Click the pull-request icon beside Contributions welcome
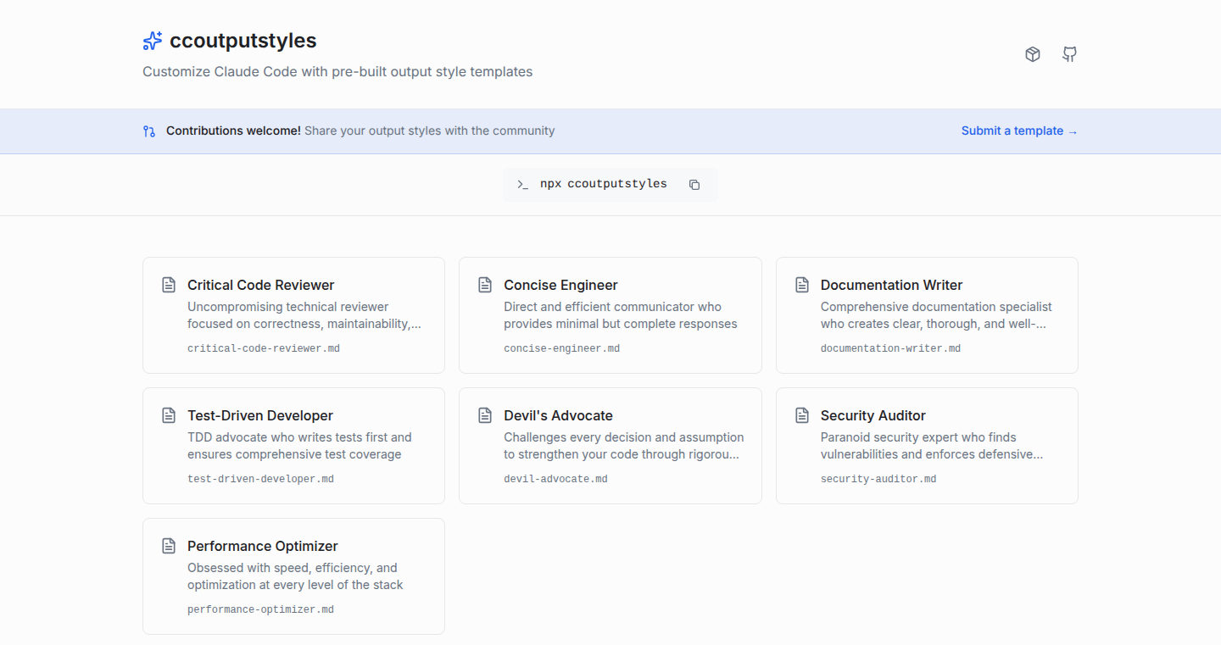 (x=149, y=131)
